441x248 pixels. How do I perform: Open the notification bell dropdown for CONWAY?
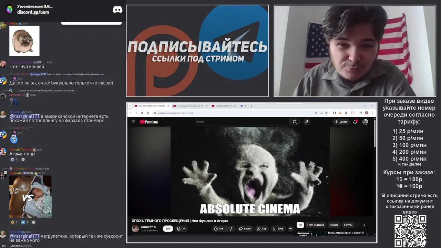(181, 228)
